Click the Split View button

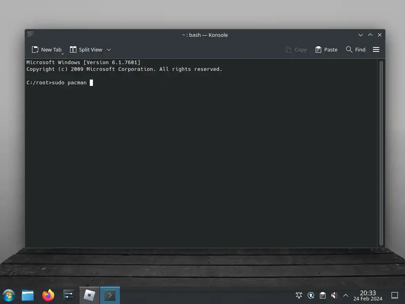coord(86,49)
